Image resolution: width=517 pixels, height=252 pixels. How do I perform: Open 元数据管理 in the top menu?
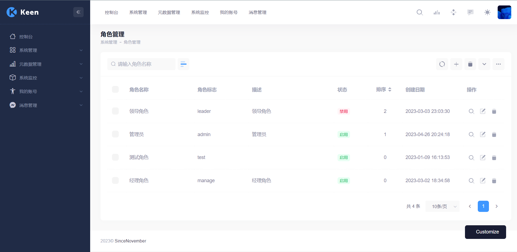[x=169, y=12]
